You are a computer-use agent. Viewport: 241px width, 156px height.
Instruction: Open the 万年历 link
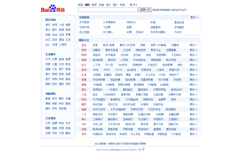[178, 32]
